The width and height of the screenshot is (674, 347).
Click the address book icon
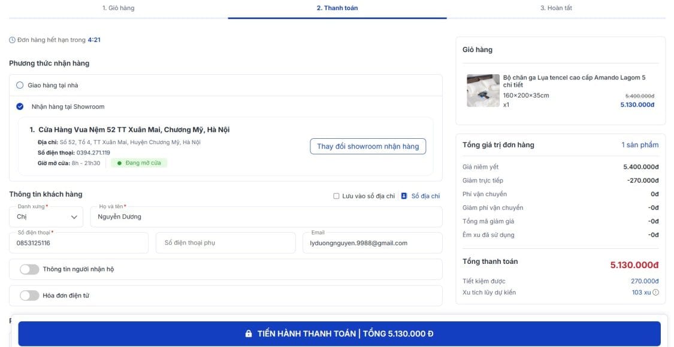(x=404, y=196)
